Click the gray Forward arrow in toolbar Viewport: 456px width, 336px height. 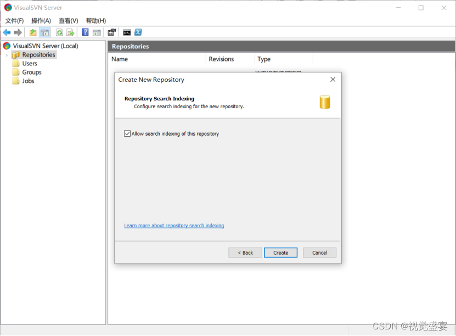(x=18, y=32)
